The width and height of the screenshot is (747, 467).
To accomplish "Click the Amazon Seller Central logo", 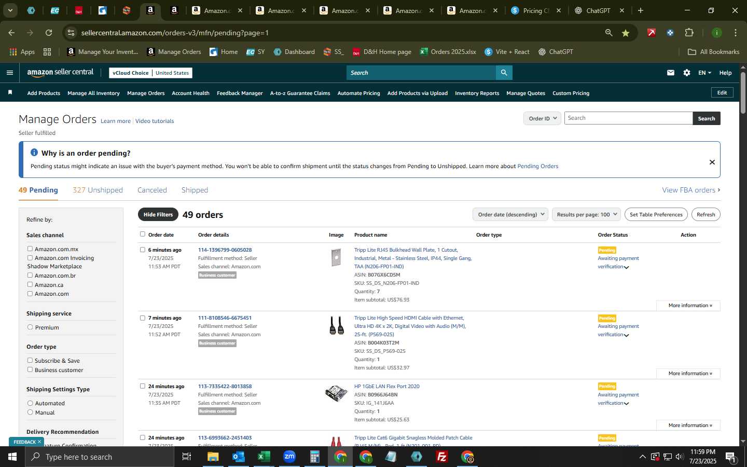I will [x=60, y=73].
